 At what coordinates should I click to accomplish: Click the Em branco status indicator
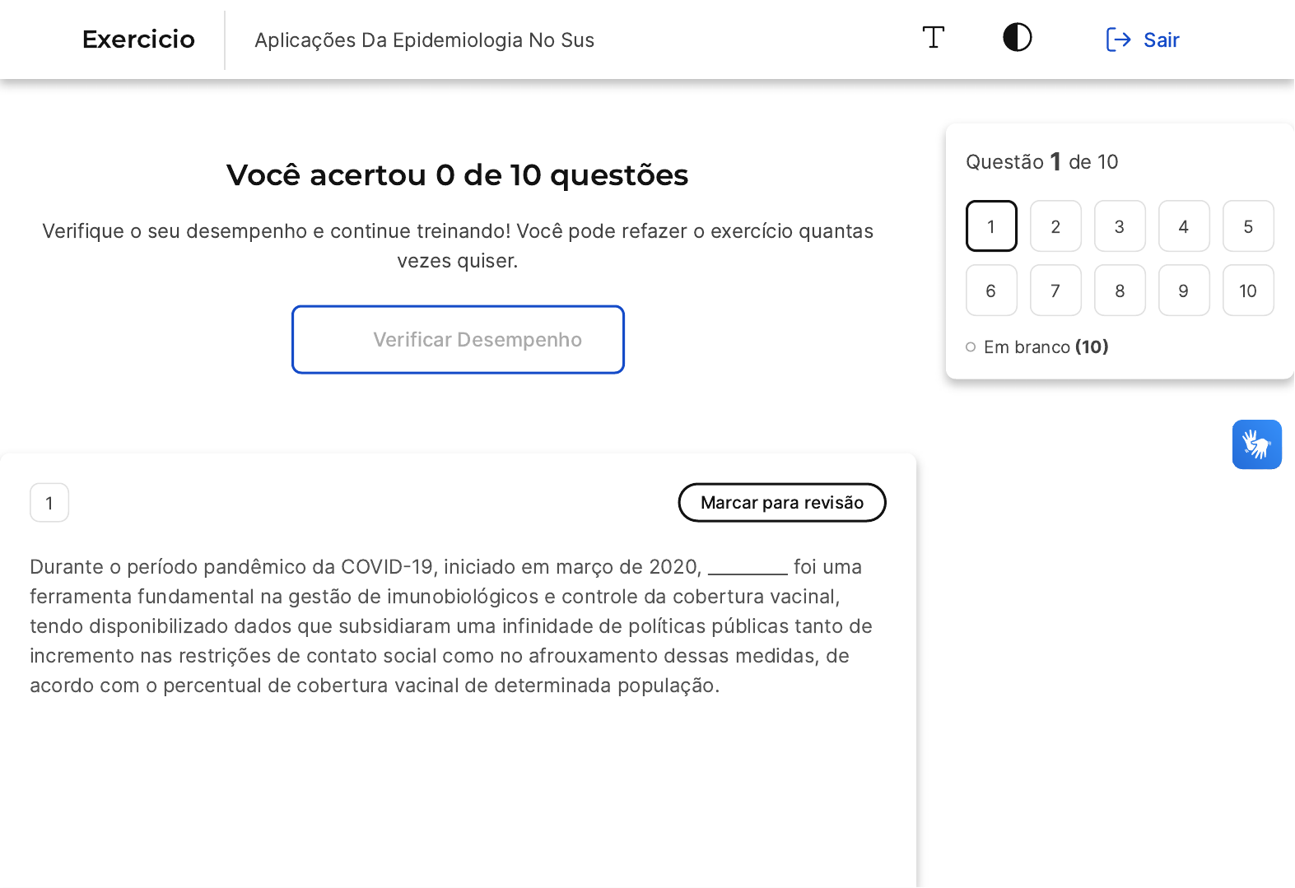[x=1037, y=347]
